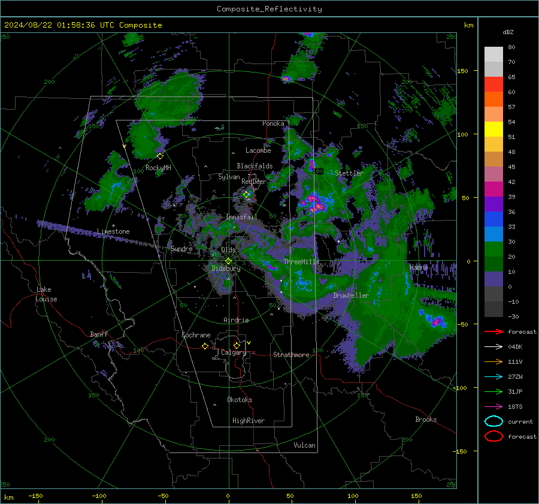Pick the yellow 51-54 dBZ swatch
The width and height of the screenshot is (539, 504).
pyautogui.click(x=493, y=129)
